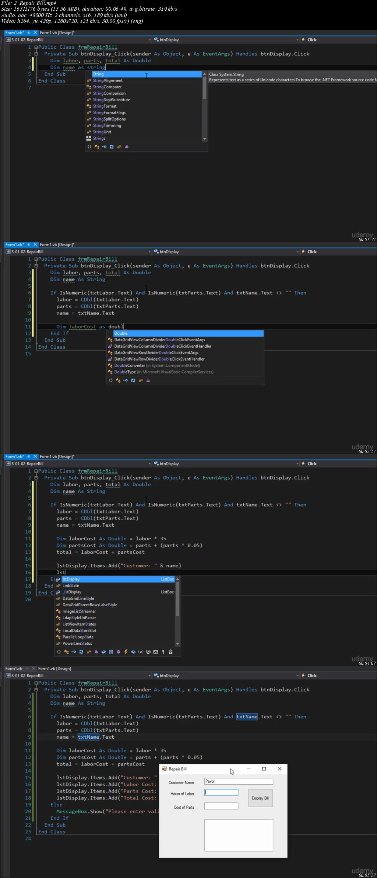Image resolution: width=377 pixels, height=878 pixels.
Task: Switch to Form1.vb [Design]* tab in third frame
Action: click(x=57, y=457)
